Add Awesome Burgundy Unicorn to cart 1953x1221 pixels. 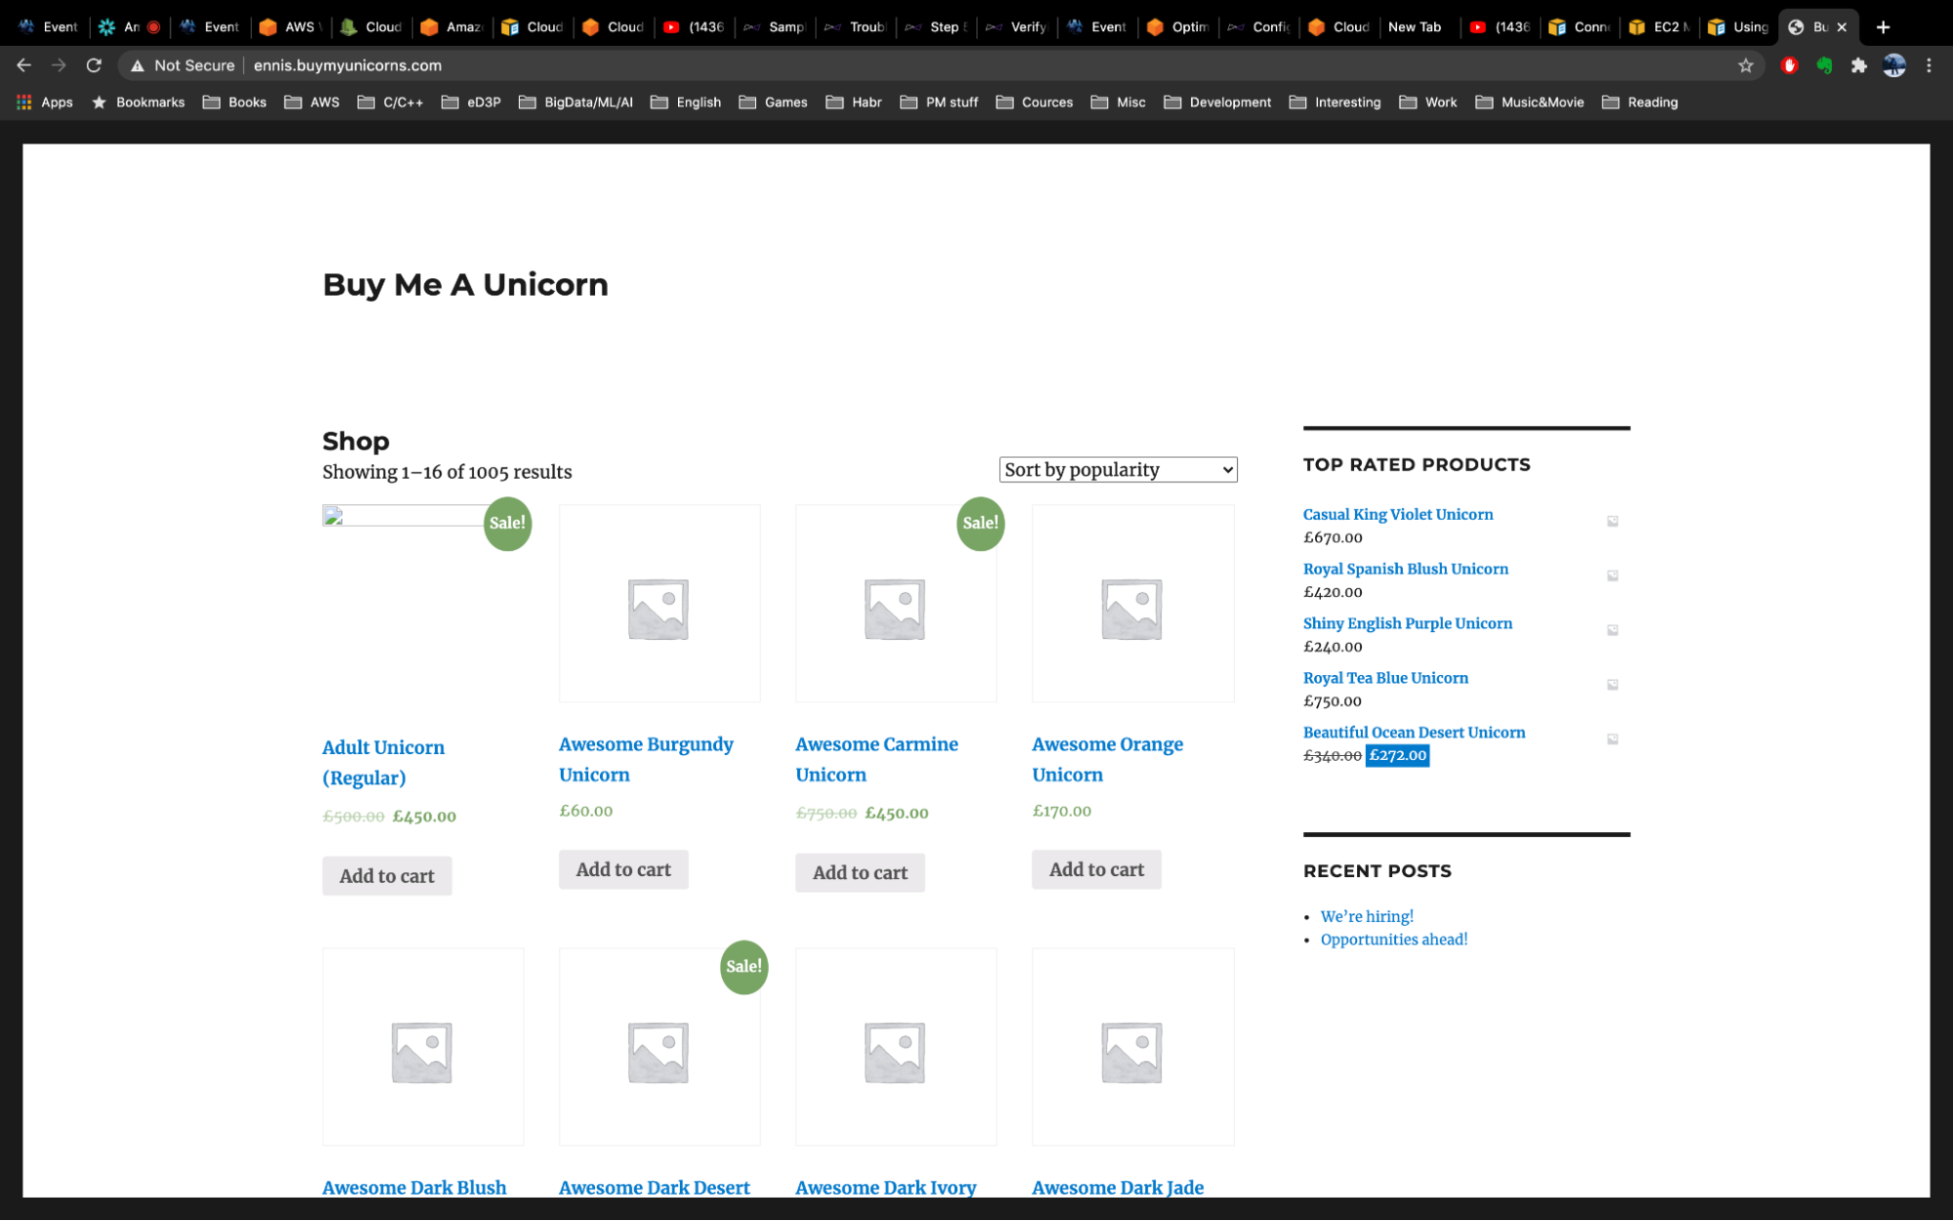coord(623,869)
